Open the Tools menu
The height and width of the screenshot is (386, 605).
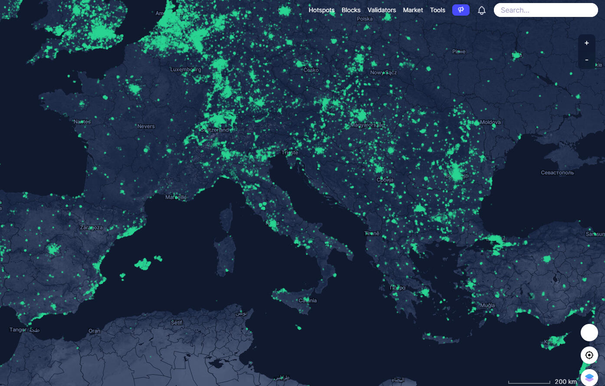[x=437, y=10]
